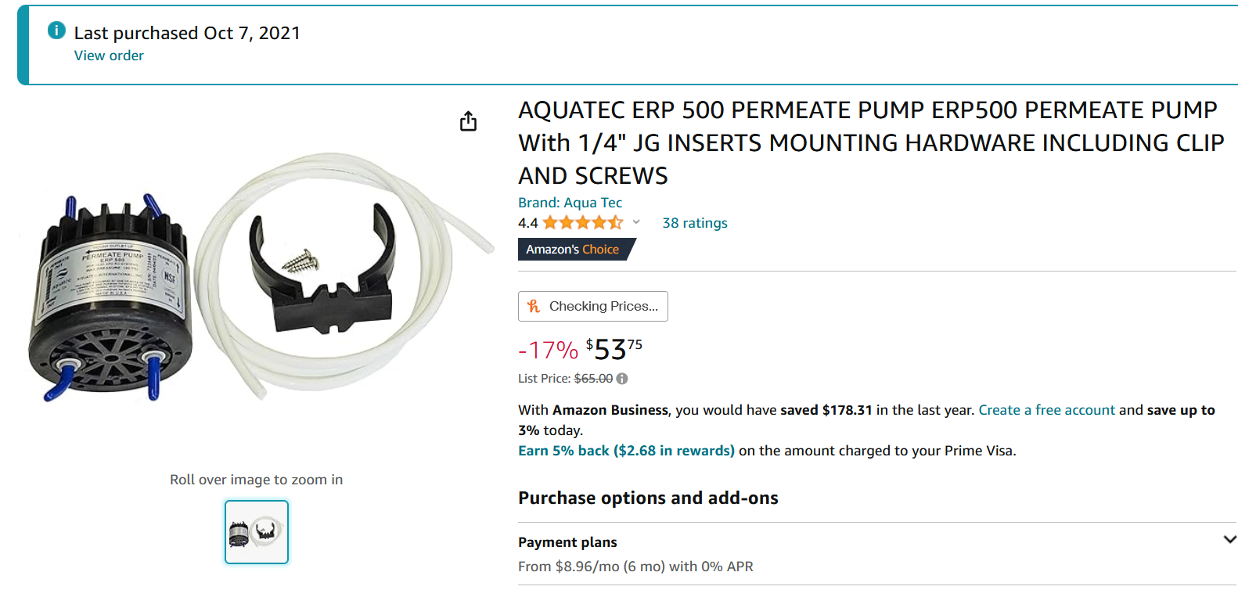Open the View order link
The width and height of the screenshot is (1238, 590).
(109, 56)
